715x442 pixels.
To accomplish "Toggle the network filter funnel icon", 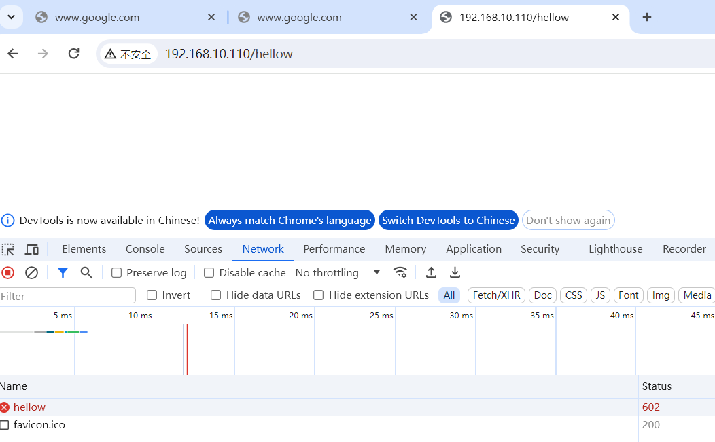I will click(63, 272).
